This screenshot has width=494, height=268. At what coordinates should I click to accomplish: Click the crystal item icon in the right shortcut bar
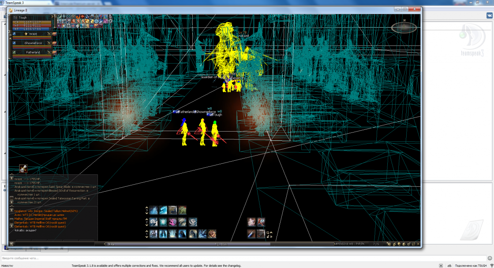tap(251, 222)
